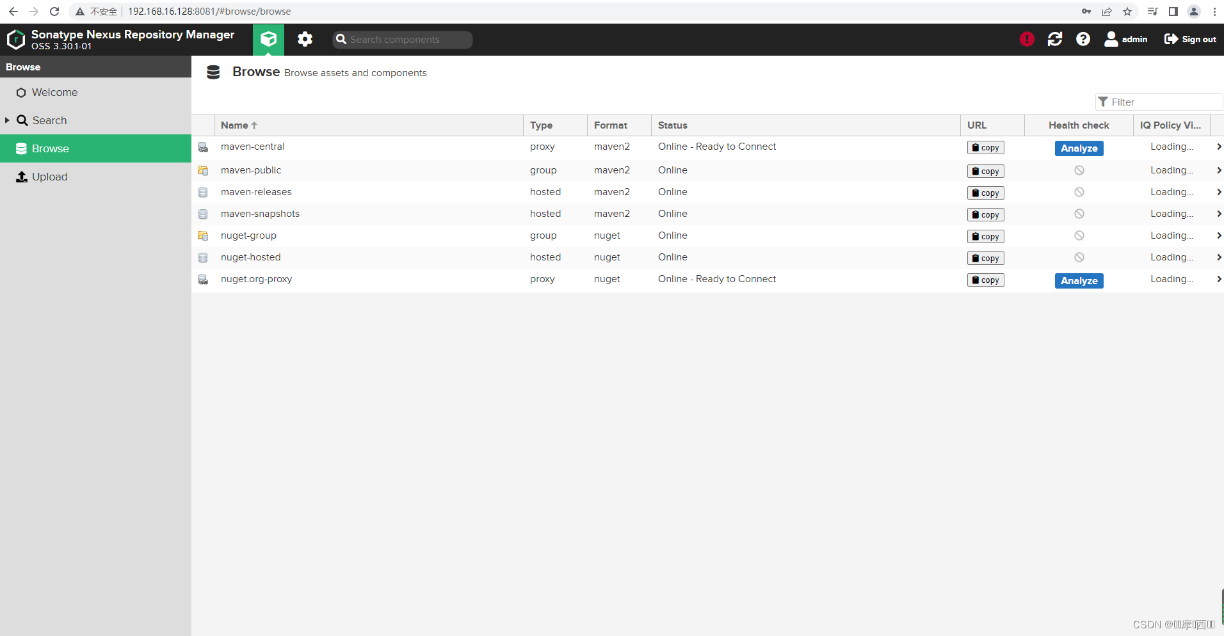The height and width of the screenshot is (636, 1224).
Task: Click the red system status alert icon
Action: click(x=1027, y=39)
